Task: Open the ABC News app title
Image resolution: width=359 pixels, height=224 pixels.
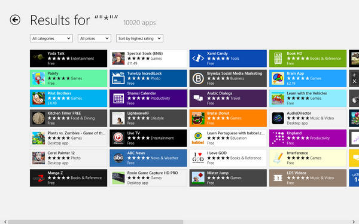Action: point(136,153)
